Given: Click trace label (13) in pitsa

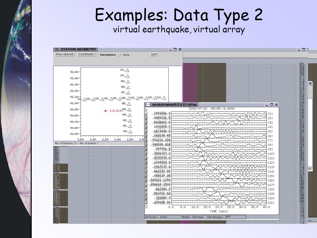Looking at the screenshot, I should pos(271,167).
